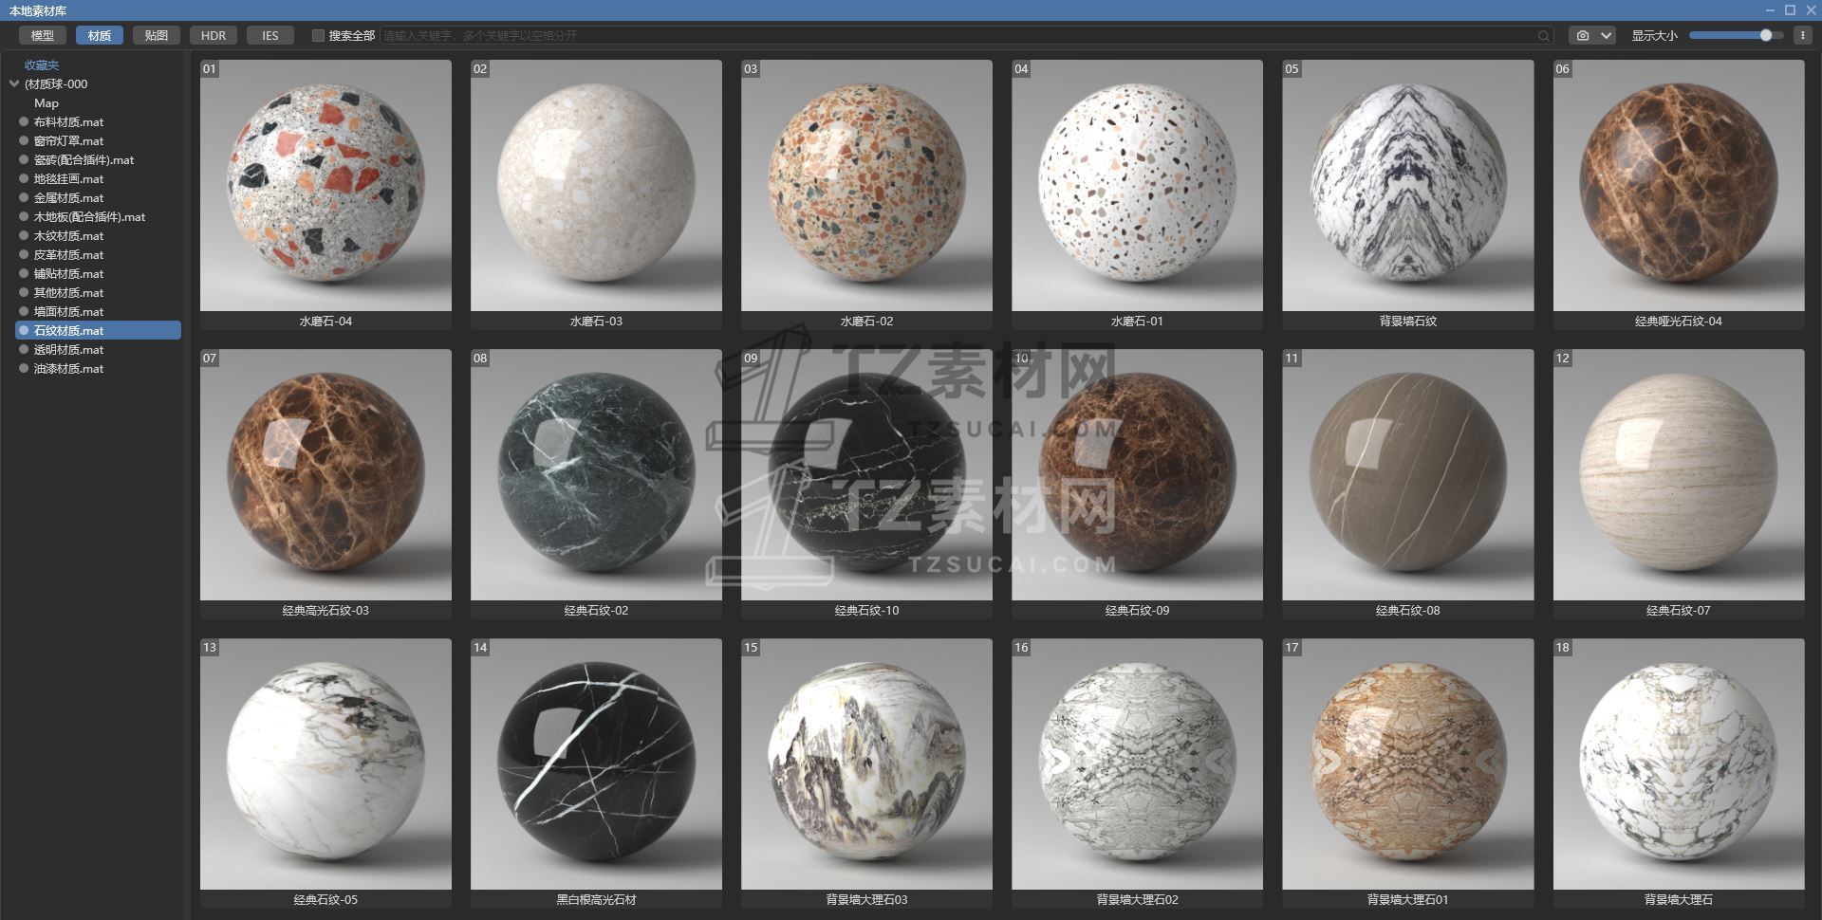Select 透明材质.mat in the tree
1822x920 pixels.
pyautogui.click(x=68, y=350)
